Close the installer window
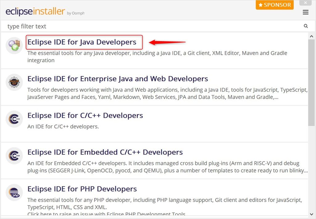The height and width of the screenshot is (219, 316). pyautogui.click(x=306, y=3)
